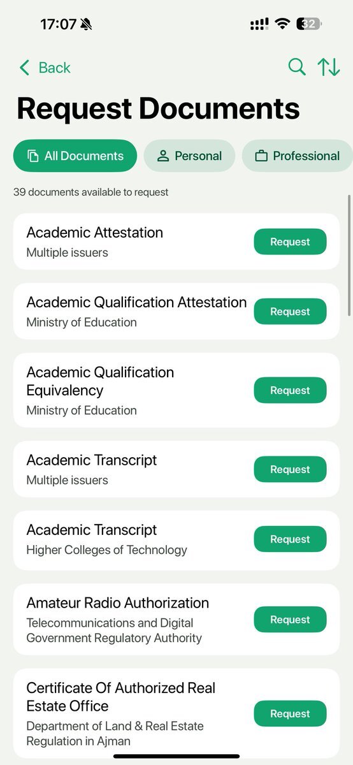
Task: Open the sort arrows icon
Action: (x=329, y=67)
